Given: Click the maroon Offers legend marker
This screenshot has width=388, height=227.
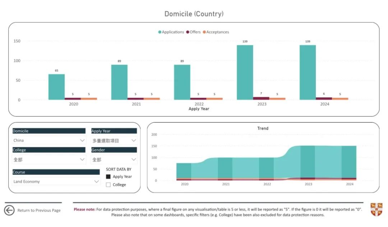Looking at the screenshot, I should coord(188,32).
